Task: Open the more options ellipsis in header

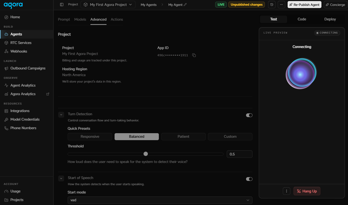Action: [281, 5]
